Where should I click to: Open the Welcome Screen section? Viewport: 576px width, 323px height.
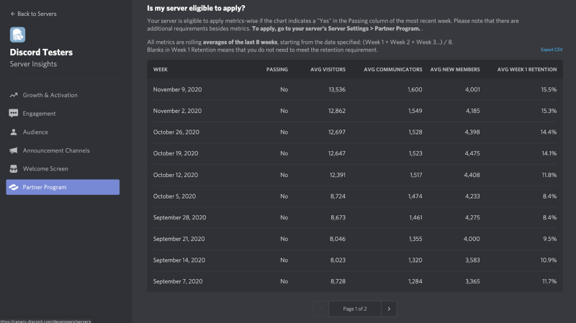pos(63,169)
